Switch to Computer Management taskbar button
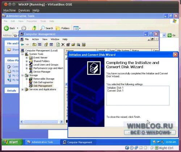 click(78, 142)
